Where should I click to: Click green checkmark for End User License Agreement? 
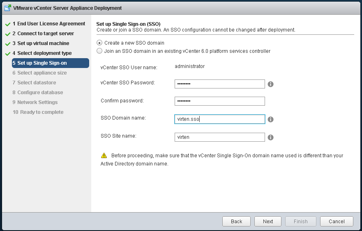8,24
